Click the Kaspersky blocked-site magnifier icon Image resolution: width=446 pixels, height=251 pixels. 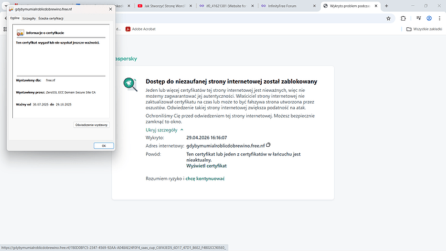pyautogui.click(x=131, y=85)
